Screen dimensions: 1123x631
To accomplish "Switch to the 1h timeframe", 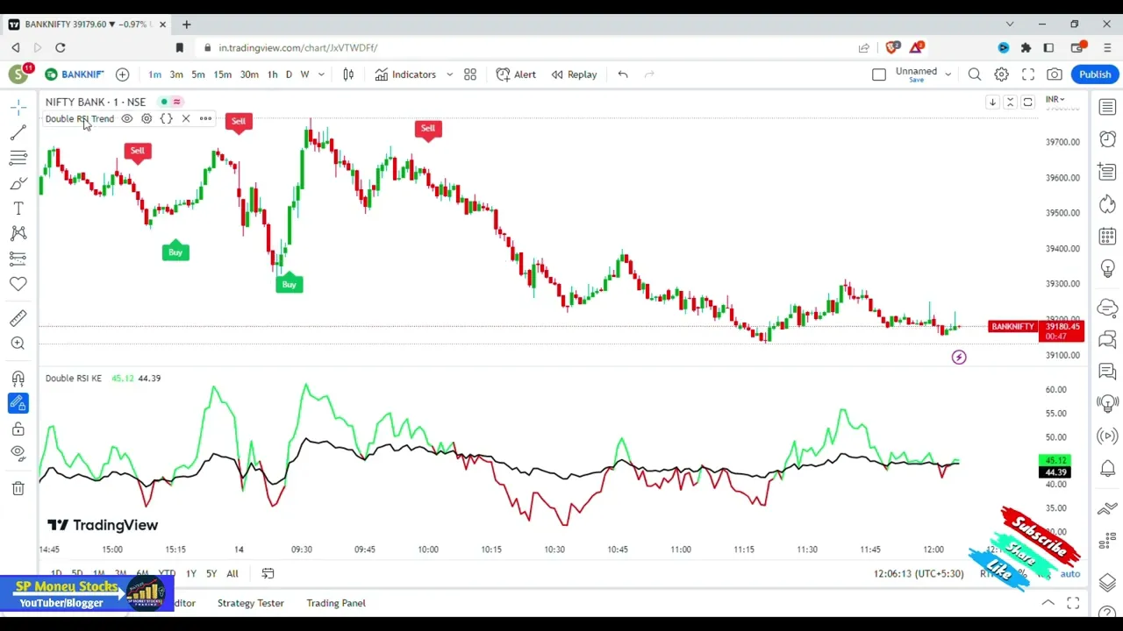I will (x=272, y=74).
